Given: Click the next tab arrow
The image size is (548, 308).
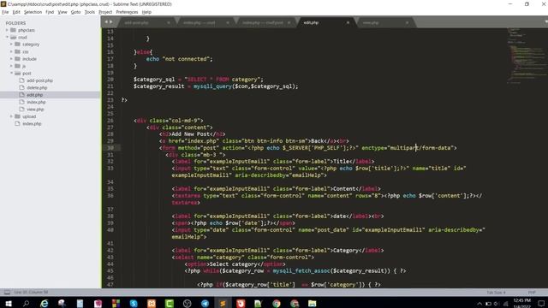Looking at the screenshot, I should click(x=111, y=22).
